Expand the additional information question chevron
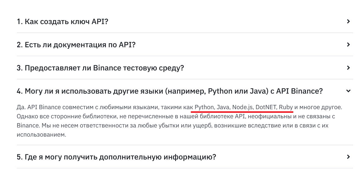364x186 pixels. coord(348,157)
